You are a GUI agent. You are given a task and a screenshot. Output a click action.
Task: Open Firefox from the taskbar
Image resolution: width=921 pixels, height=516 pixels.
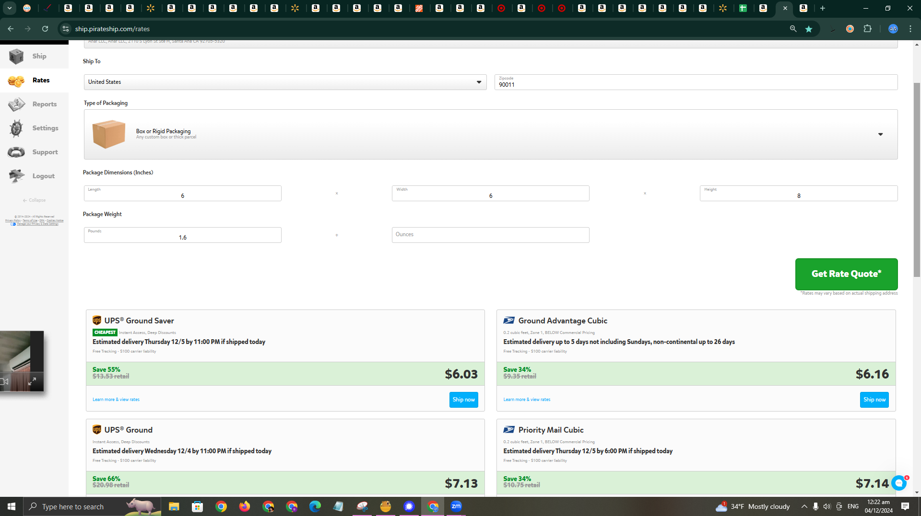pyautogui.click(x=245, y=506)
